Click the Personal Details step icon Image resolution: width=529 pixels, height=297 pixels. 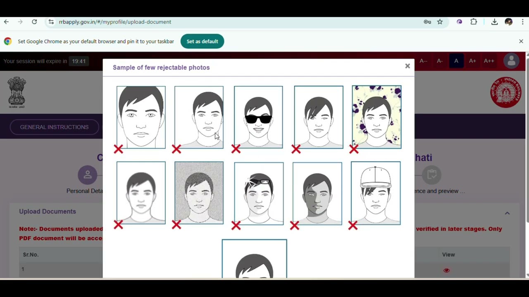(88, 175)
